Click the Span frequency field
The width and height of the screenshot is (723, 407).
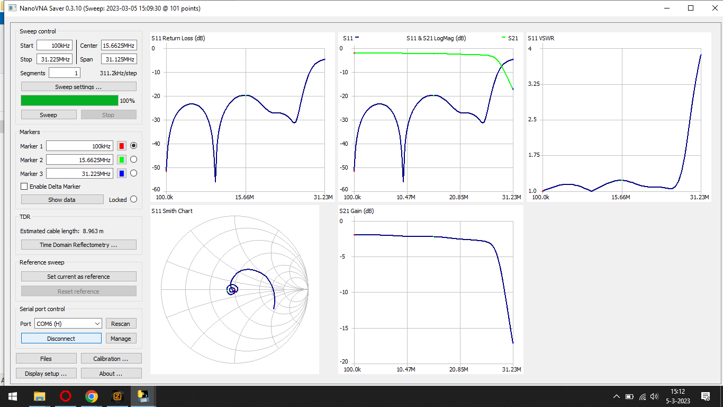(x=119, y=59)
